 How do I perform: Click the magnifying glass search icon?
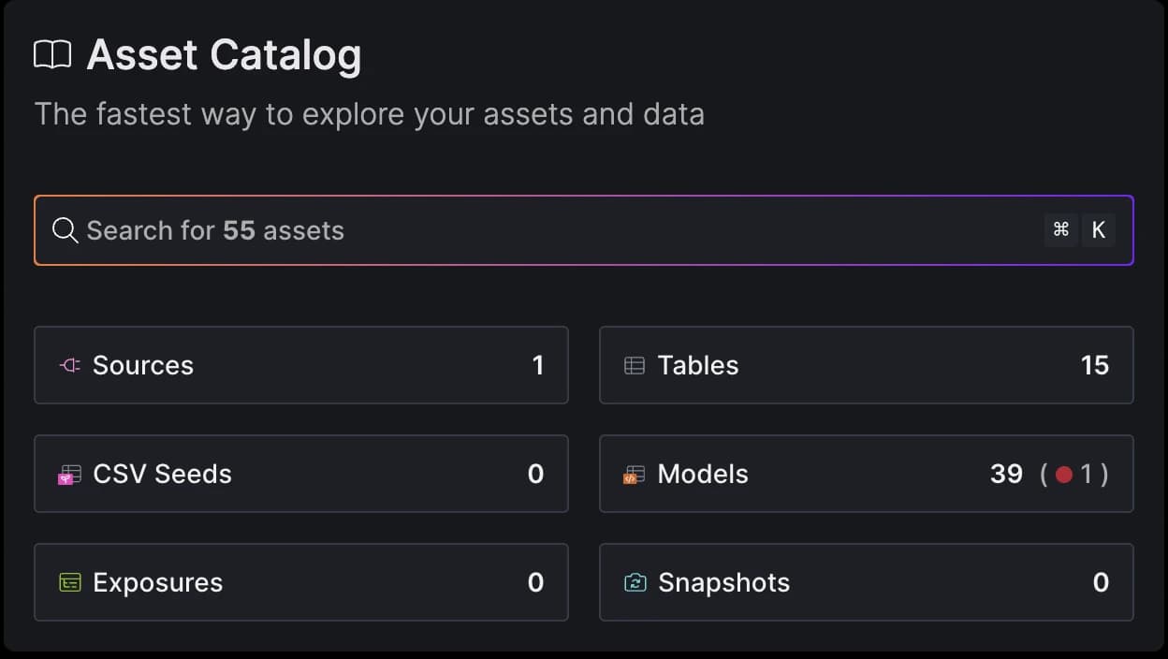pos(65,230)
